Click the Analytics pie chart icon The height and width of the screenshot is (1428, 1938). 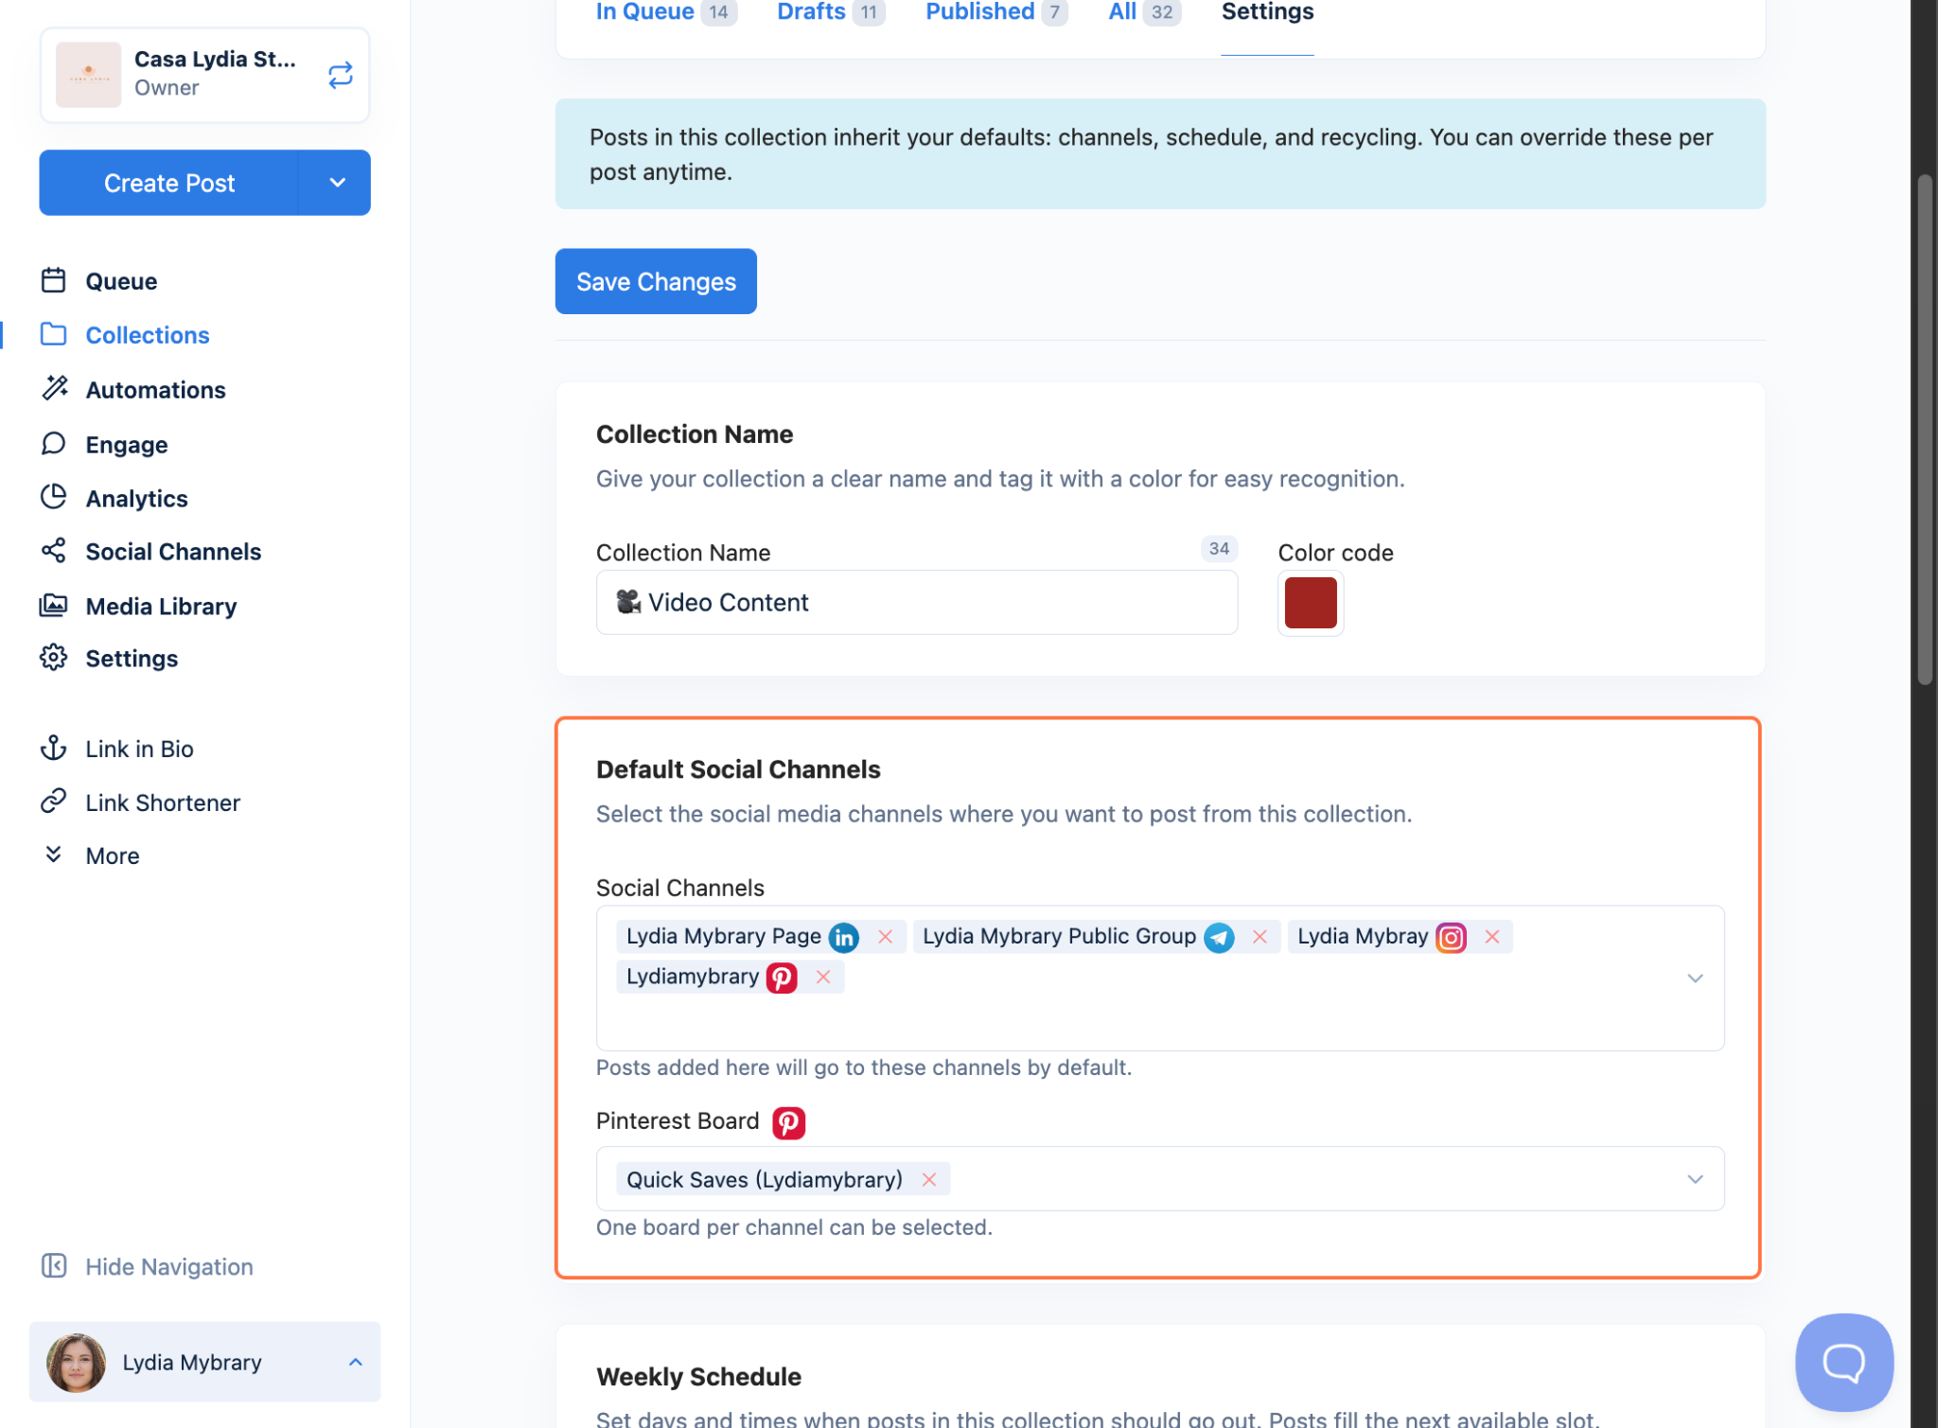(x=54, y=497)
